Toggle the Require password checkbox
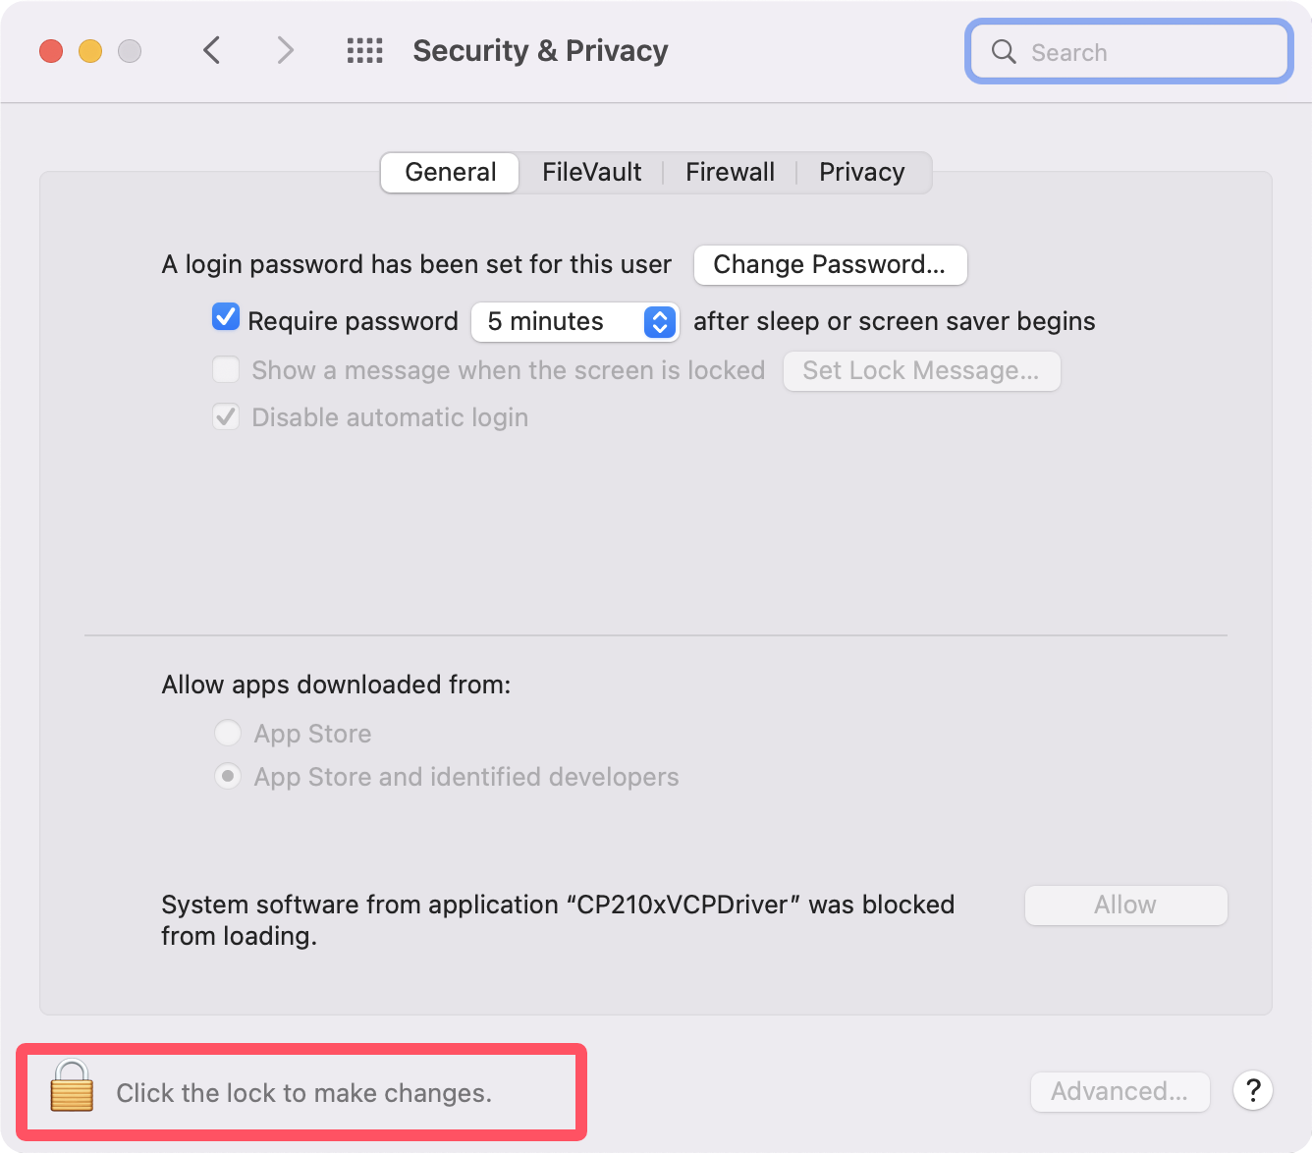The image size is (1312, 1153). (226, 317)
